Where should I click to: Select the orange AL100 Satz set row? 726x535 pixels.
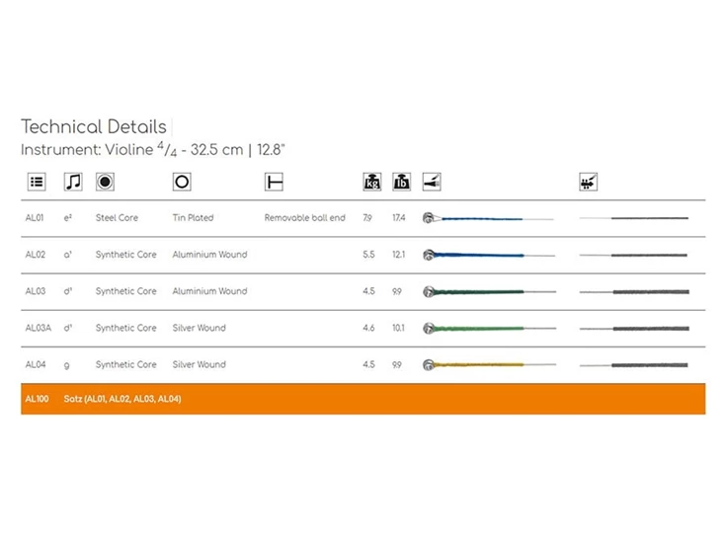[x=363, y=399]
